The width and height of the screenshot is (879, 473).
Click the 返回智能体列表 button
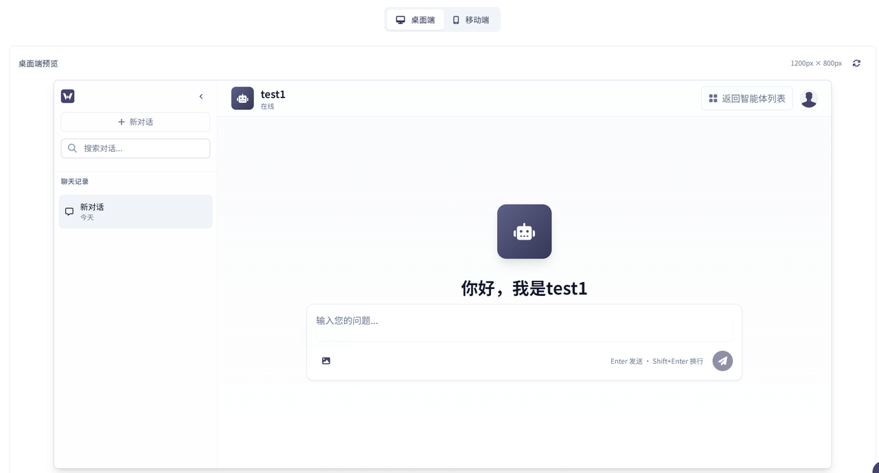746,98
